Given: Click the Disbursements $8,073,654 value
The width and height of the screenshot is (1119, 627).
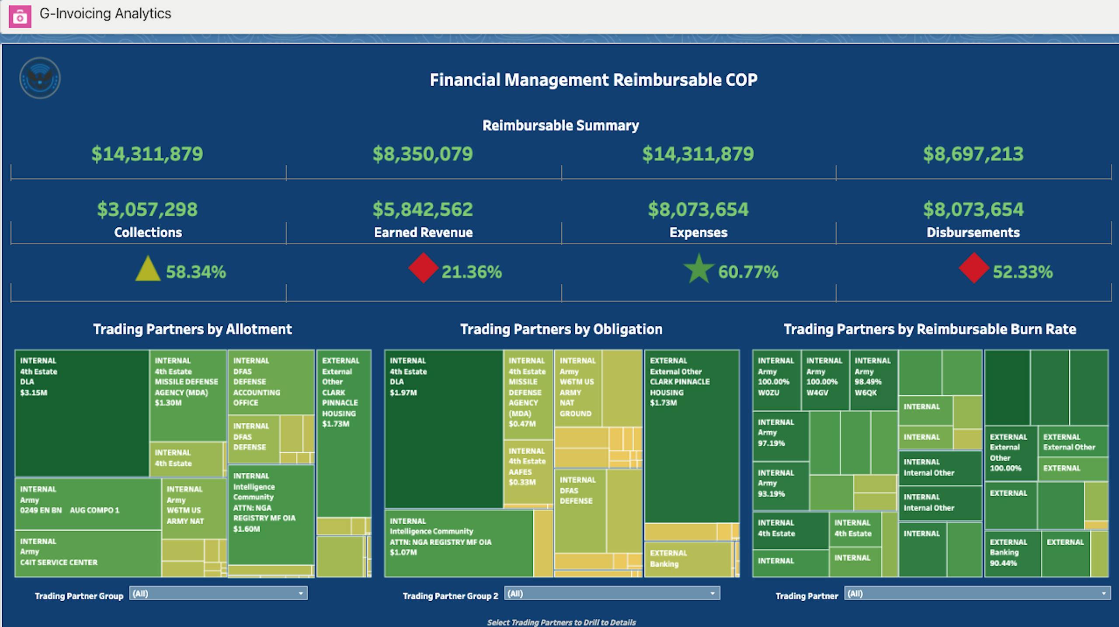Looking at the screenshot, I should coord(973,209).
